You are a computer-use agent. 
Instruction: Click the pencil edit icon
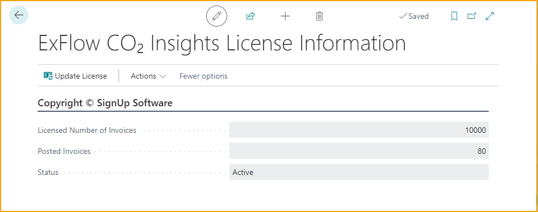(217, 16)
